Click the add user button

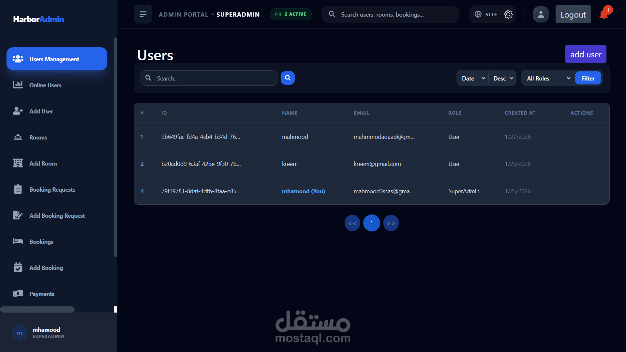point(586,54)
